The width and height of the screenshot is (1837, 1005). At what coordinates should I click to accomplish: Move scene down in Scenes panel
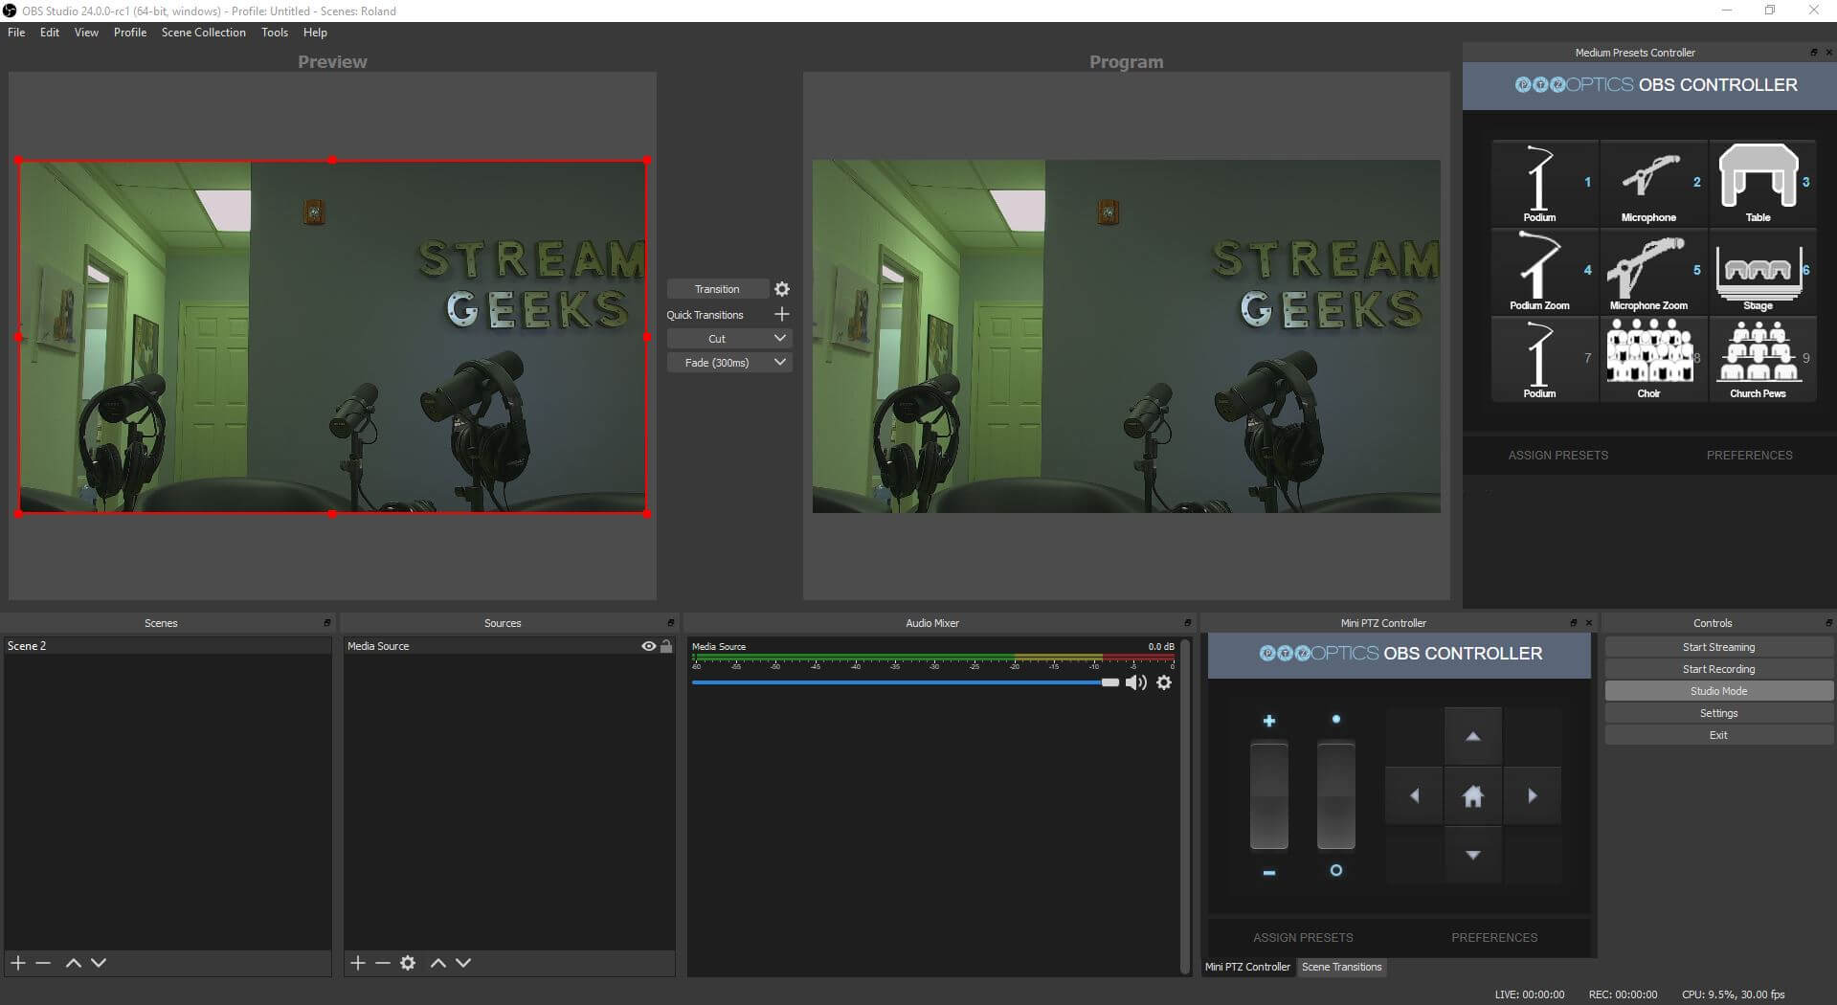[99, 963]
